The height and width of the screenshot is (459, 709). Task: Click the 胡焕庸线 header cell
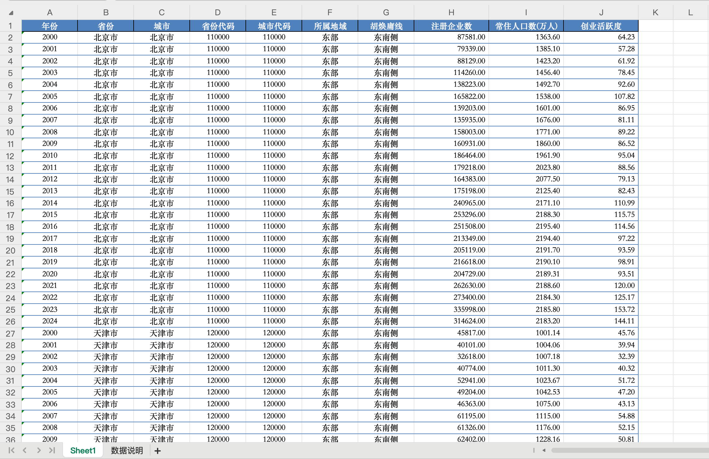pos(386,26)
